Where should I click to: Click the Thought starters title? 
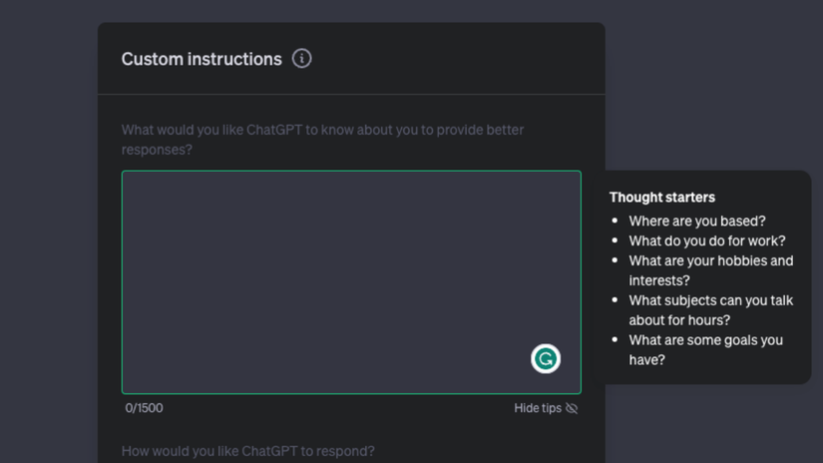tap(661, 198)
